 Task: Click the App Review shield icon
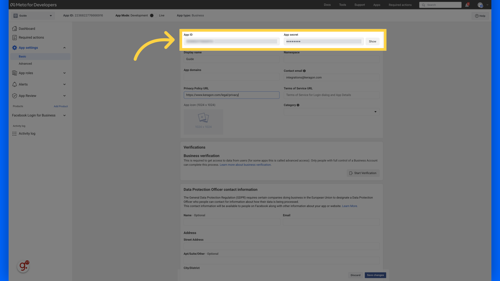pyautogui.click(x=15, y=96)
